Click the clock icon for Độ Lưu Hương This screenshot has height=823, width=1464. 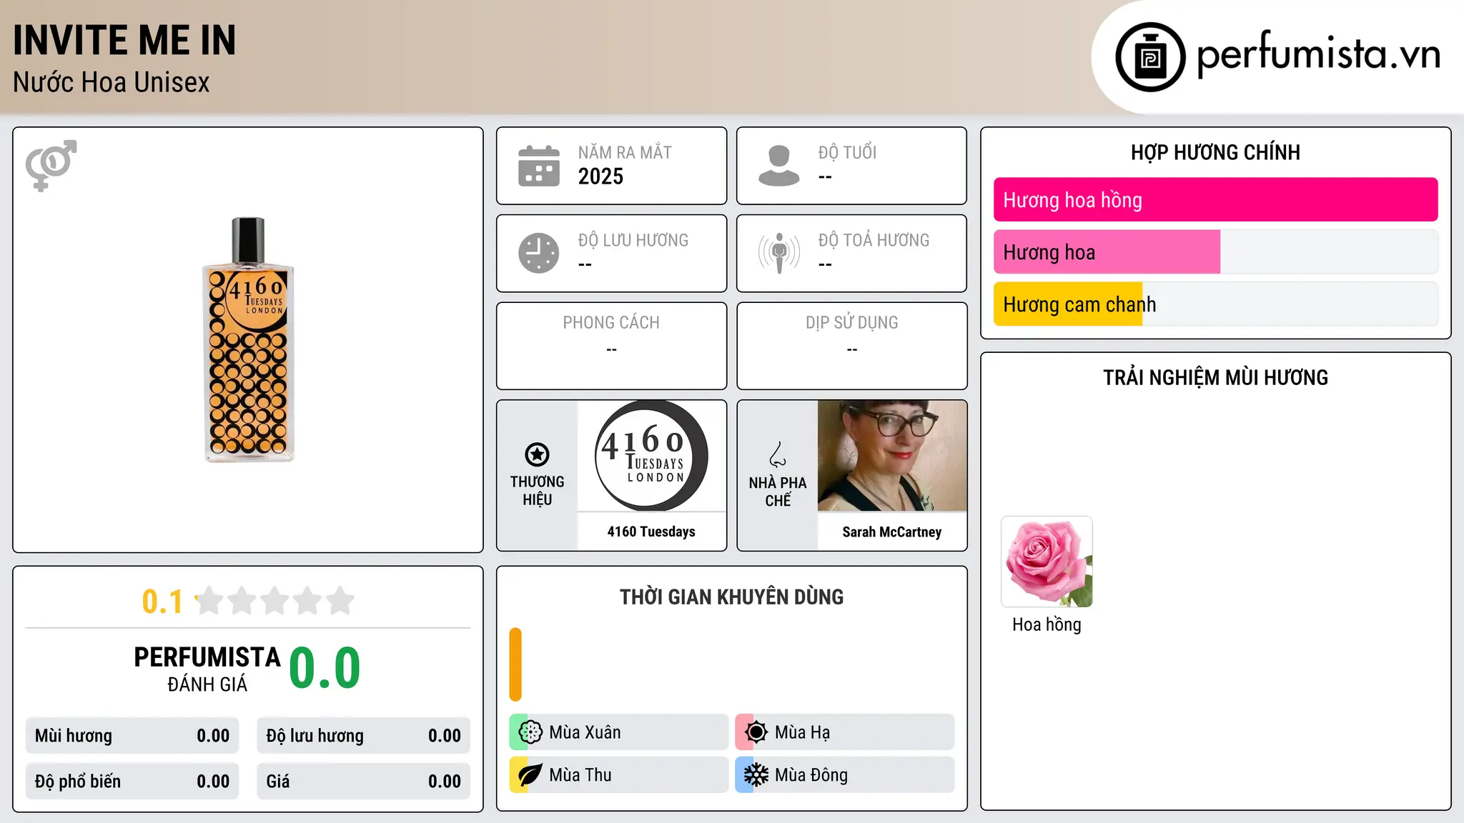coord(539,253)
